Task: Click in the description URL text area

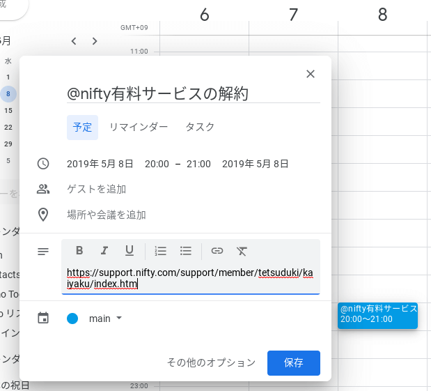Action: 191,278
